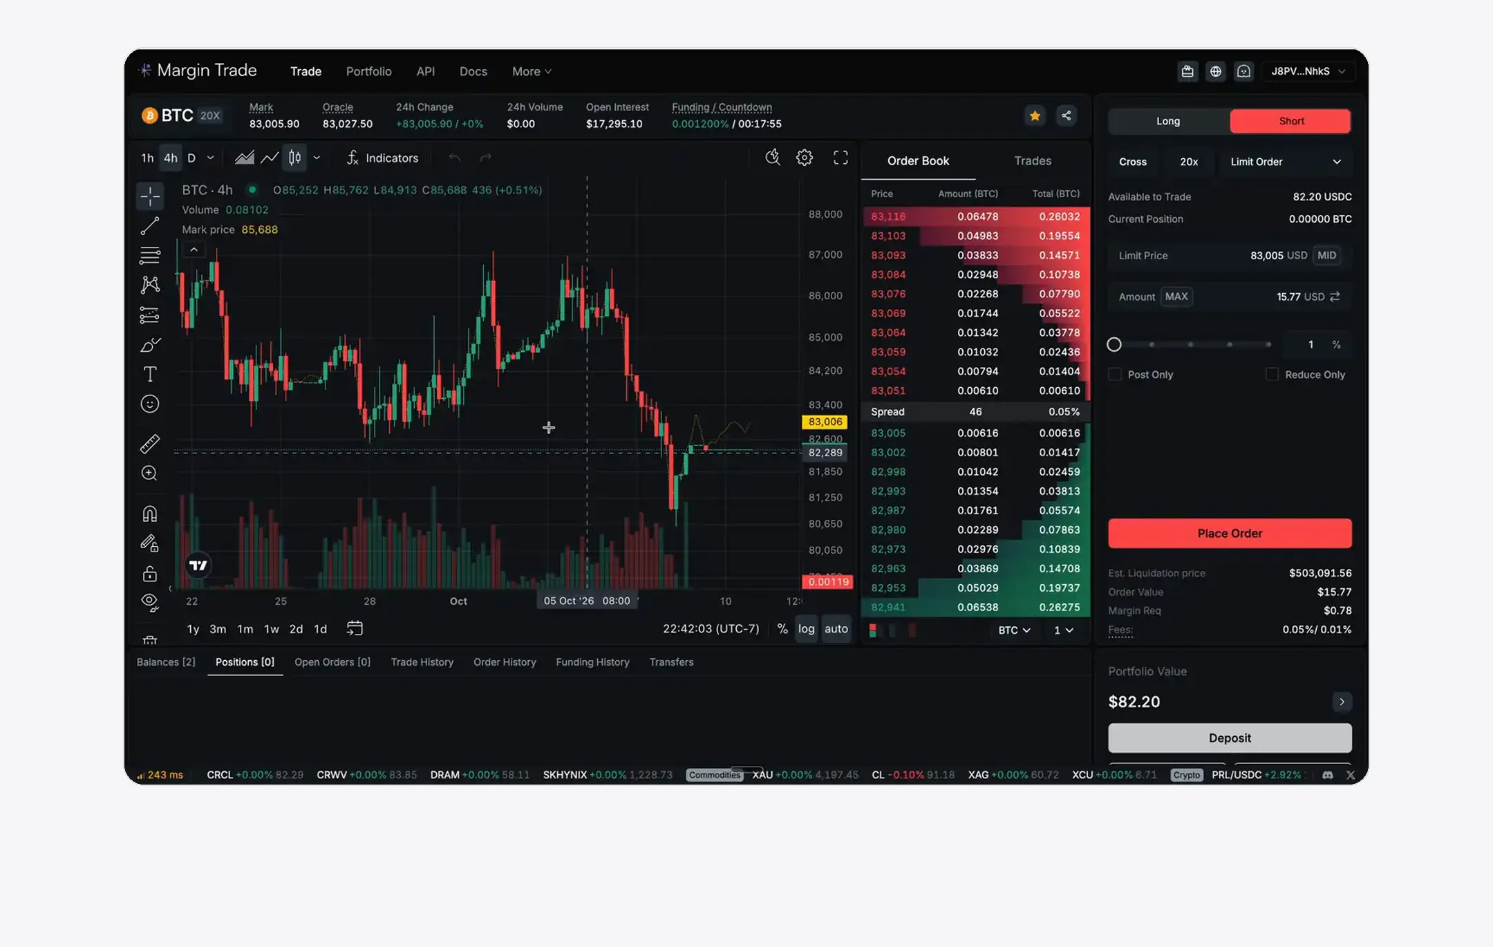Open the Open Orders [0] tab
Viewport: 1493px width, 947px height.
click(332, 662)
